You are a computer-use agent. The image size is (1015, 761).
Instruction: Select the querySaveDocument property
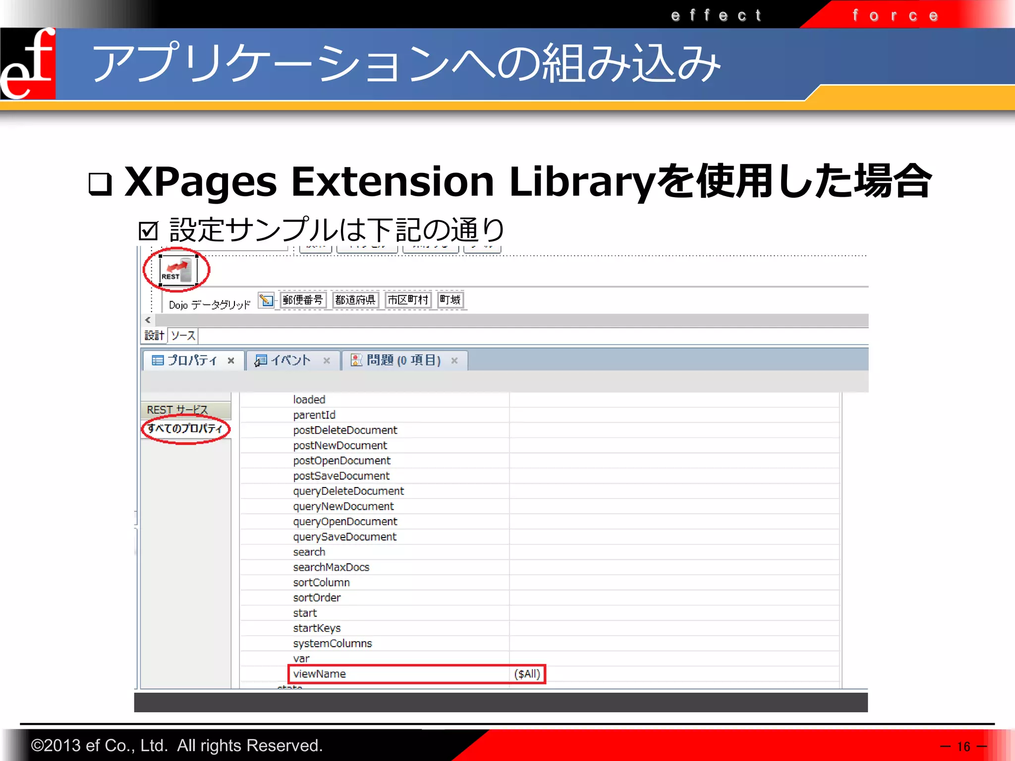(344, 537)
